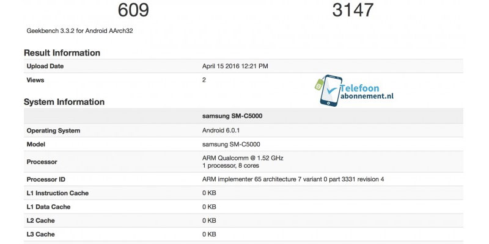Select '1 processor, 8 cores' text

(x=230, y=165)
